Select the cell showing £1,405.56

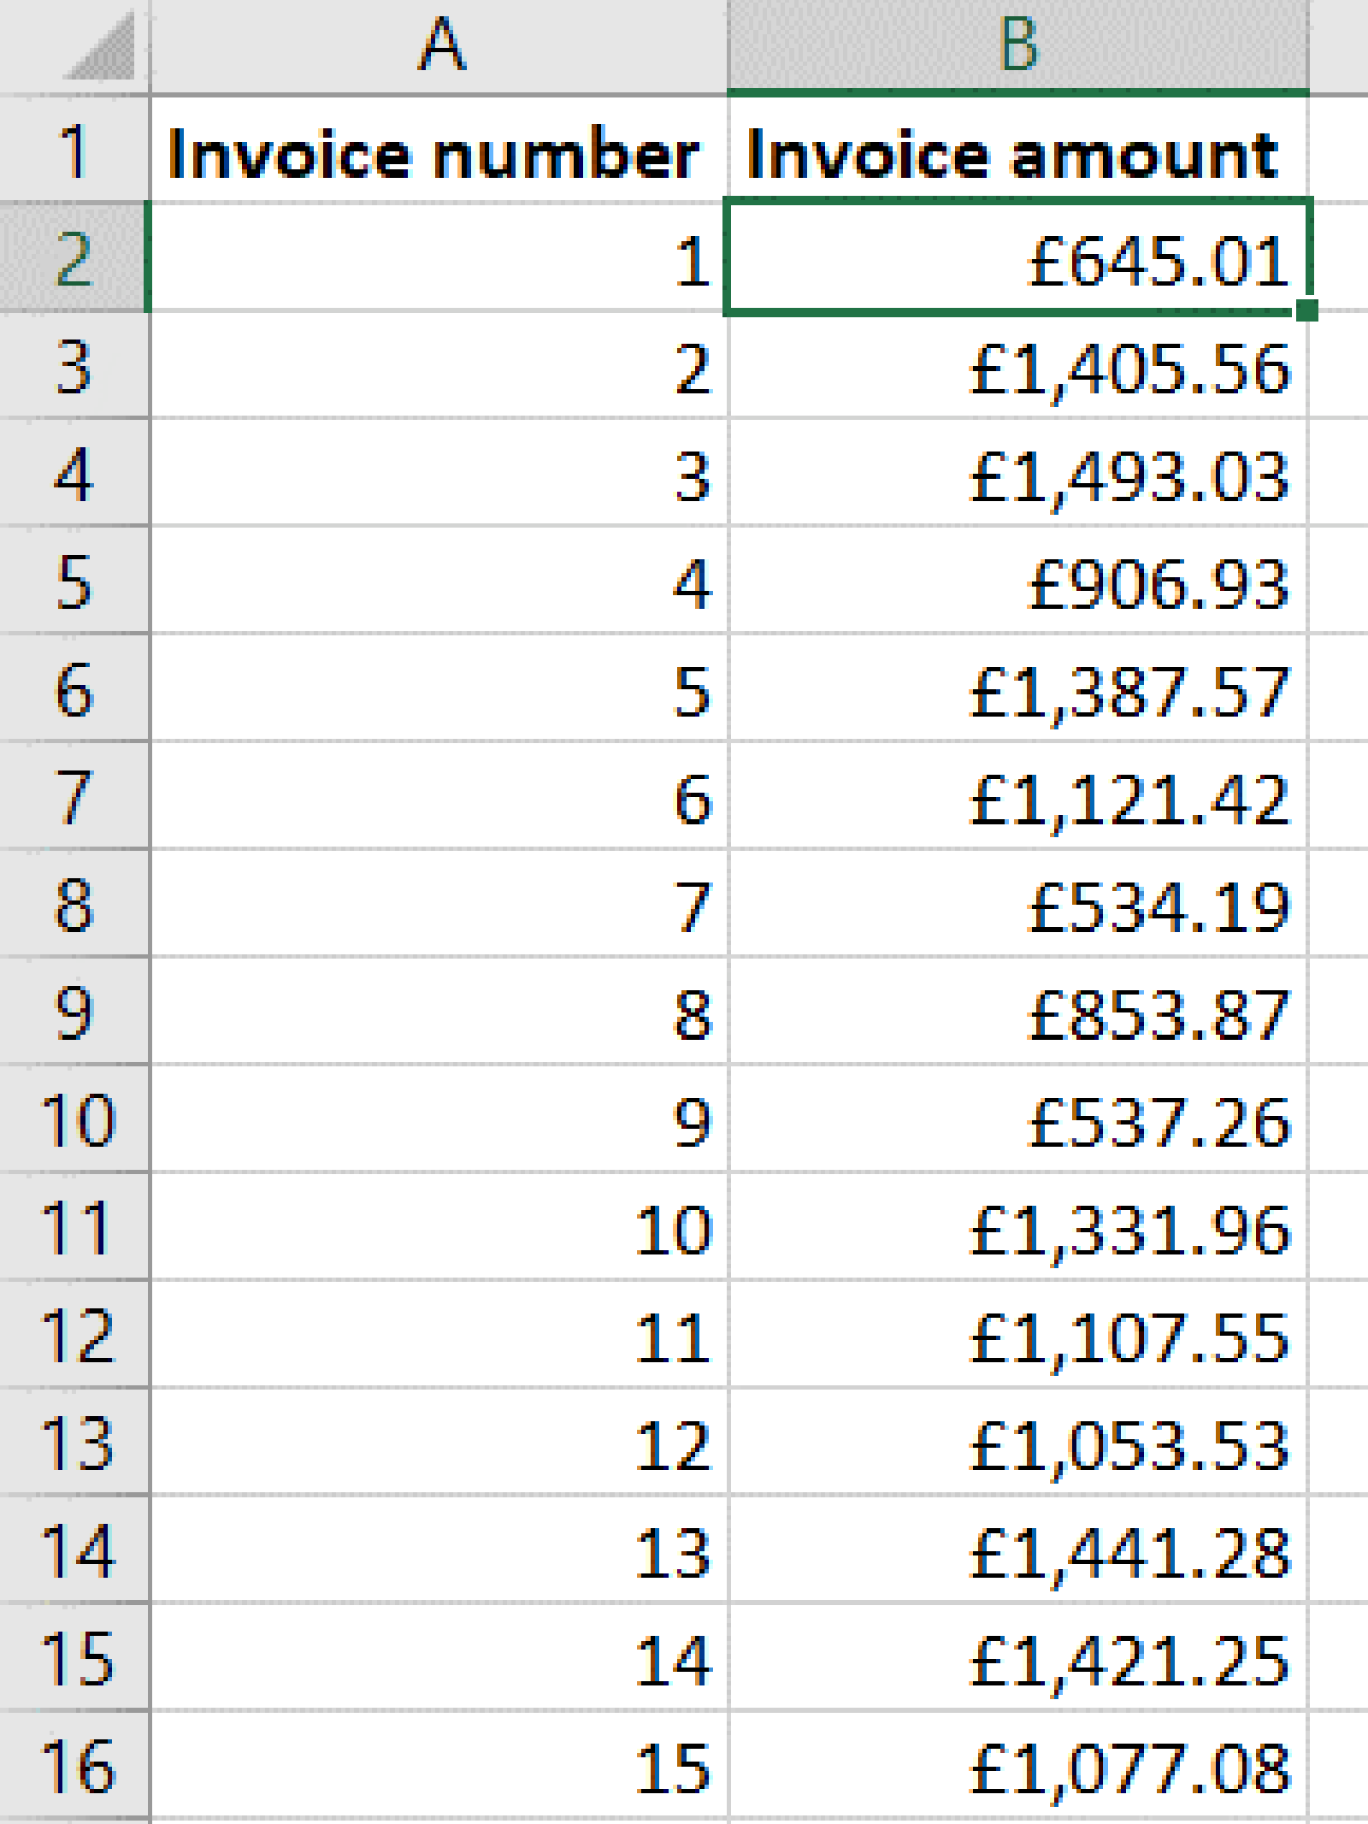tap(1017, 368)
